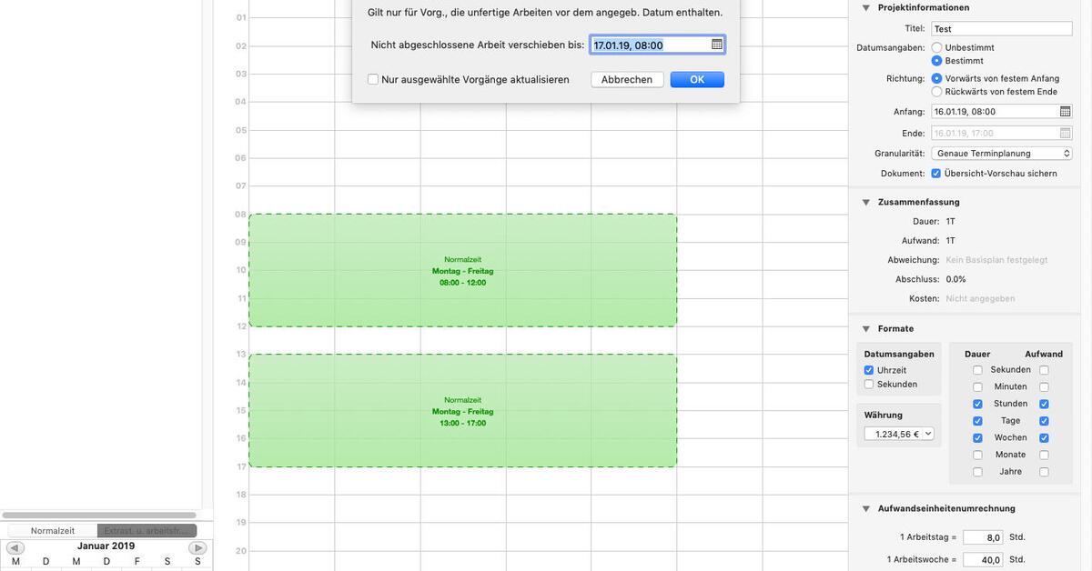Screen dimensions: 1092x571
Task: Collapse the Formate section
Action: 864,327
